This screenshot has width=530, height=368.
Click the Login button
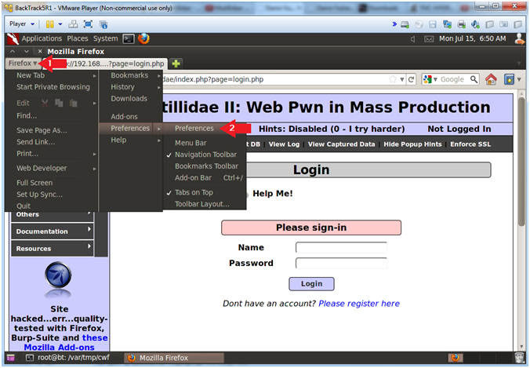click(311, 284)
